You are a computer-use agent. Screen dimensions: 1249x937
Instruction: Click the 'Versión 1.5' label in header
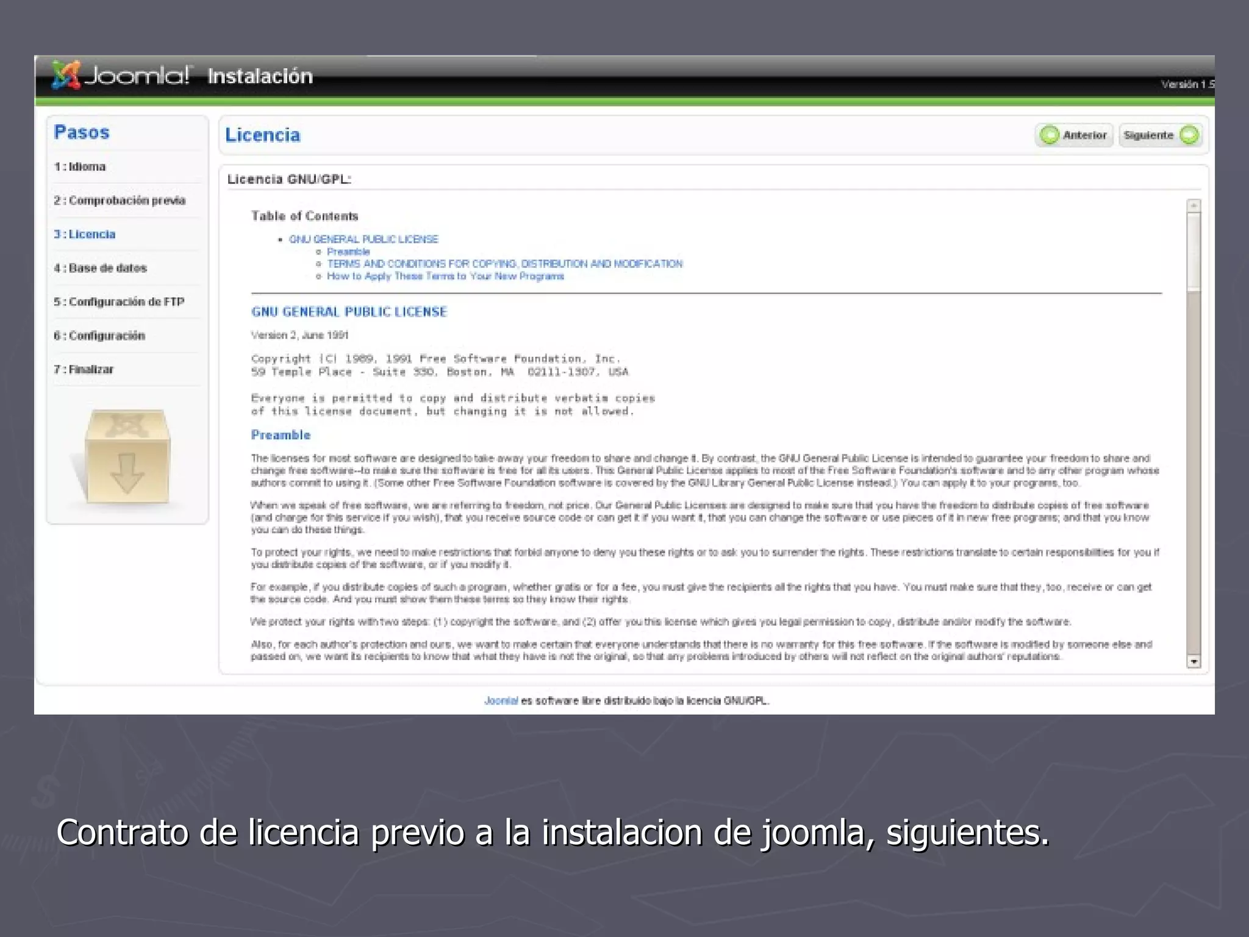coord(1188,84)
